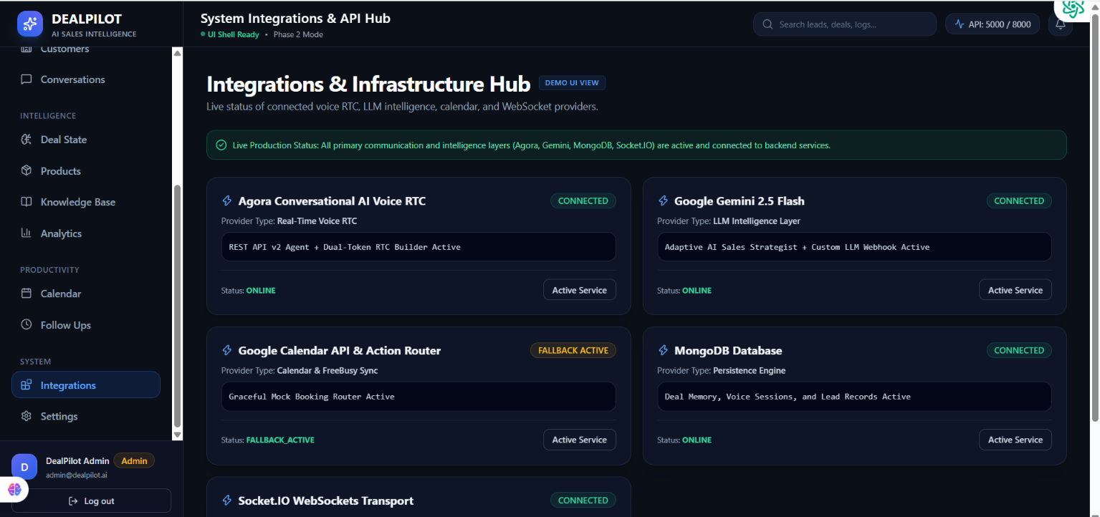Click the API usage activity pulse icon

point(960,24)
